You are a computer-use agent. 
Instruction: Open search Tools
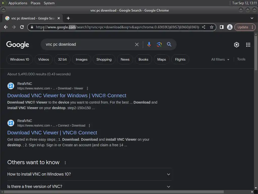click(x=241, y=59)
